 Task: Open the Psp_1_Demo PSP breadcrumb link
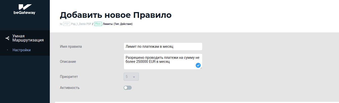(81, 24)
